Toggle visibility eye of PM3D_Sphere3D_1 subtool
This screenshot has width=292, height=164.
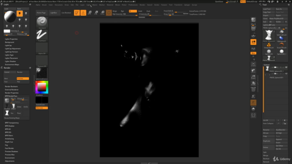point(286,67)
